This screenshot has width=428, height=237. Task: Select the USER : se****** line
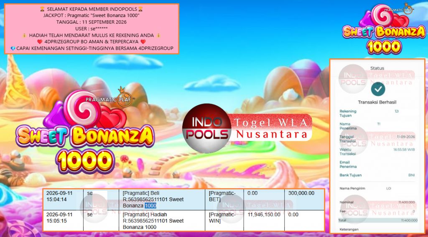click(92, 29)
